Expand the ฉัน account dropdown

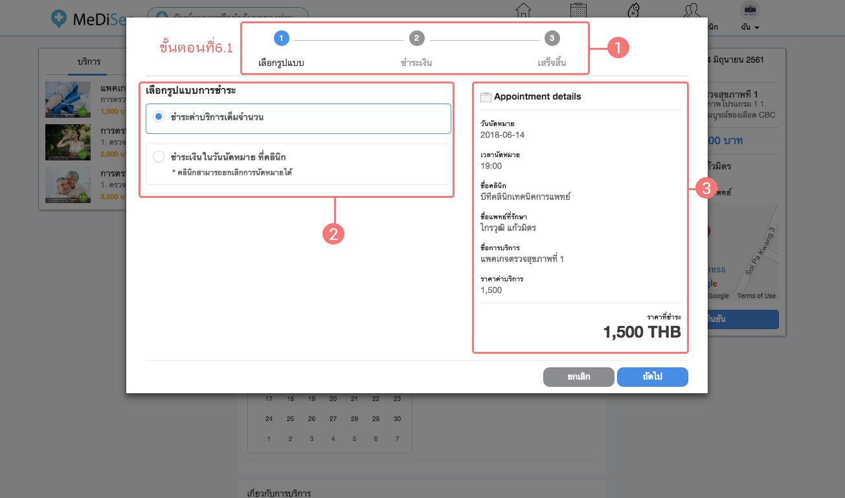(x=750, y=27)
